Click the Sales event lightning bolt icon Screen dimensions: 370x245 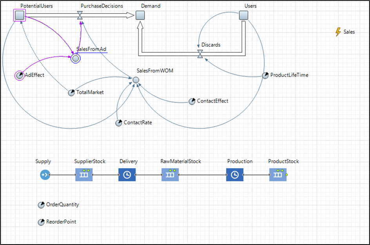[x=337, y=32]
